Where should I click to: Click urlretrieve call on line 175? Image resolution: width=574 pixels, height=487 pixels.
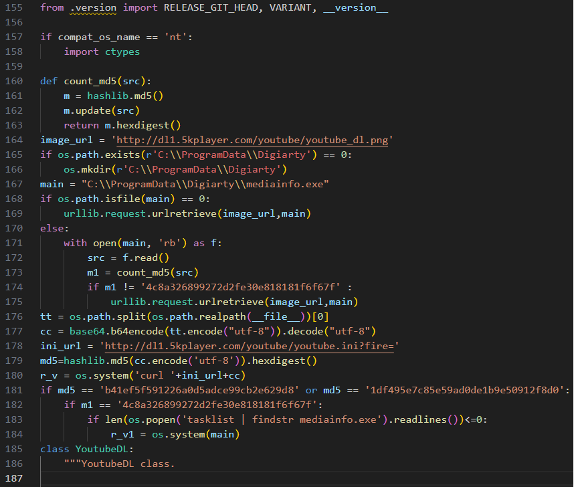coord(234,302)
